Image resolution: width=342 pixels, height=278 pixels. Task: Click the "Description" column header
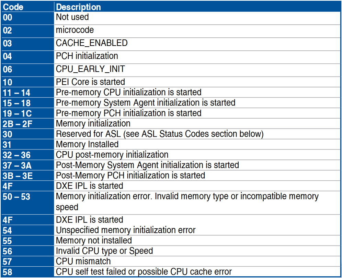78,7
